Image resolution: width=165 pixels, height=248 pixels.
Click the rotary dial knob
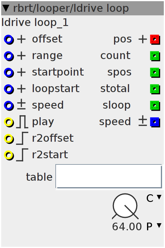pos(125,206)
